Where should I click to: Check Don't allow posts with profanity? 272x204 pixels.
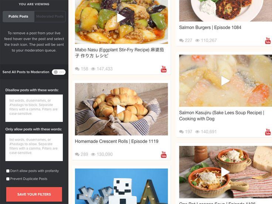coord(8,171)
